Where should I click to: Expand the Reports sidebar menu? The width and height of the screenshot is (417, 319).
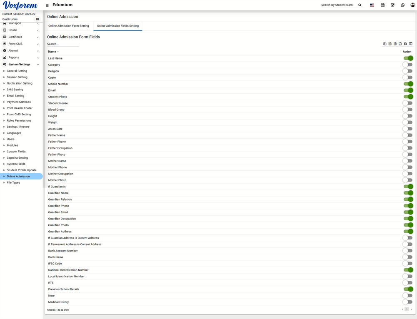(x=21, y=57)
